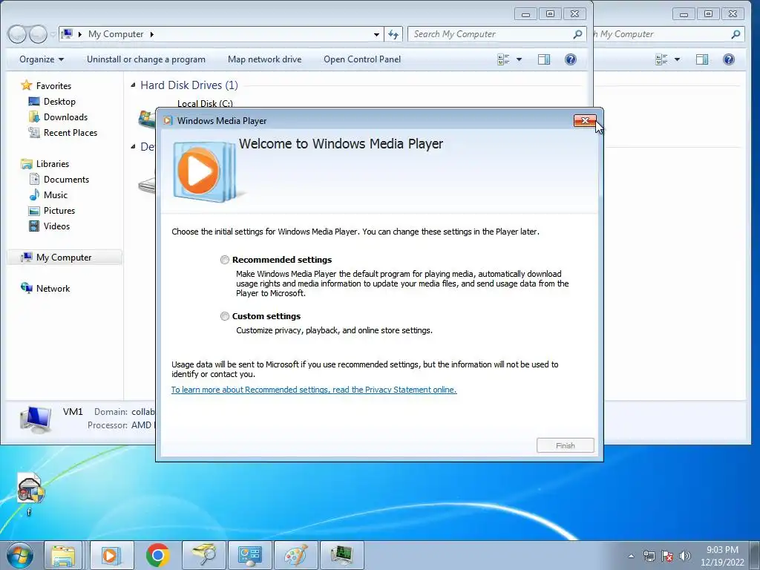Viewport: 760px width, 570px height.
Task: Open the Control Panel taskbar icon
Action: (x=250, y=555)
